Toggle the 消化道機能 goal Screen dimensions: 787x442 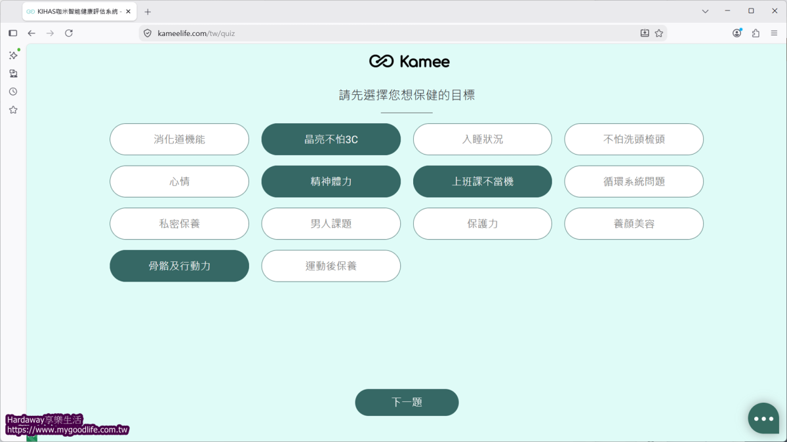click(x=179, y=139)
